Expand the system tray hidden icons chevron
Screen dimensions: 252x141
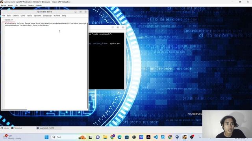200,137
